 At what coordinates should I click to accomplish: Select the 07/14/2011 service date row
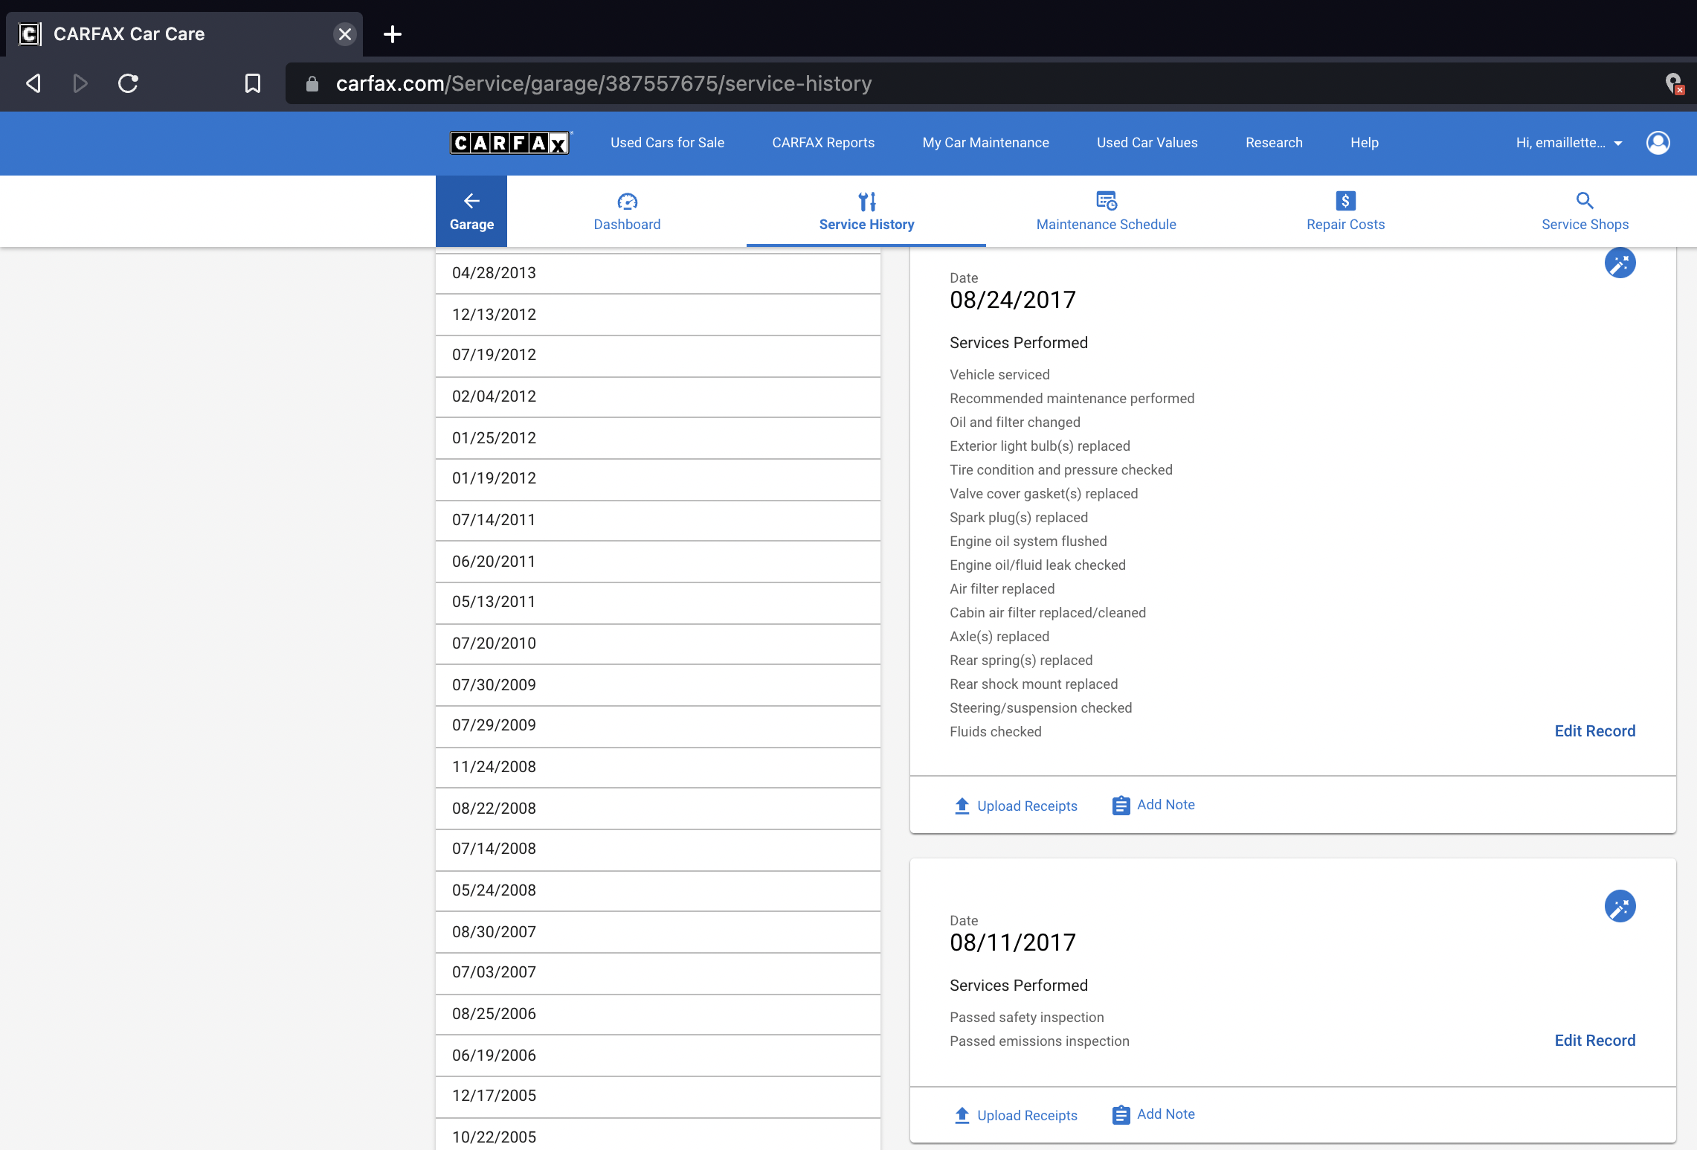point(658,520)
